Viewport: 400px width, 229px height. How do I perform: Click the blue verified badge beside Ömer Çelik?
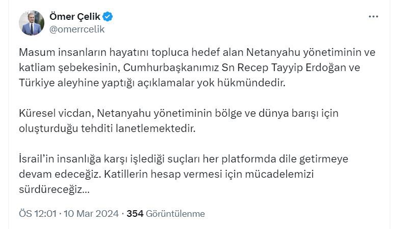(108, 17)
